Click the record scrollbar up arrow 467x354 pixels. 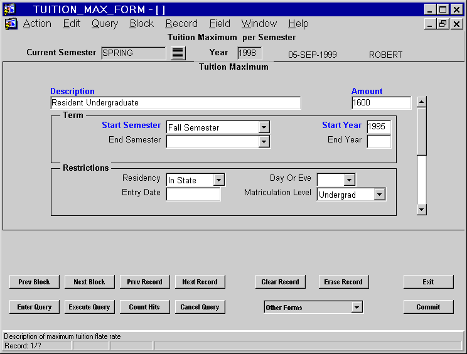(x=421, y=102)
